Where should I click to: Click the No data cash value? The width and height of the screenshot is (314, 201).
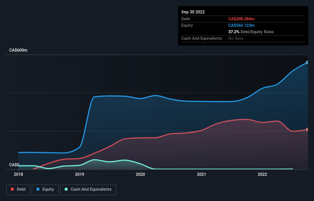coord(236,38)
